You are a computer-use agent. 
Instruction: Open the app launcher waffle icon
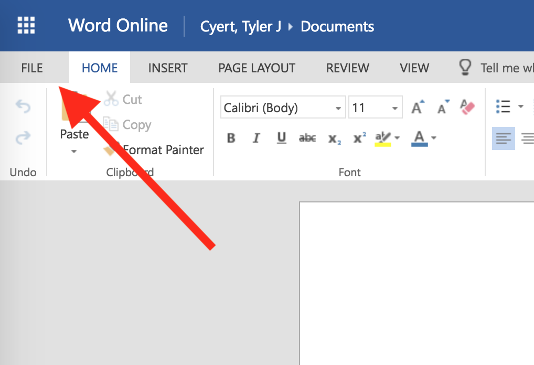(26, 25)
